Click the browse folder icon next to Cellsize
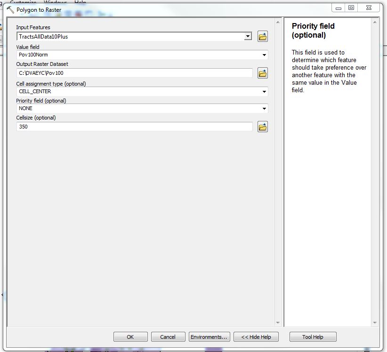Image resolution: width=387 pixels, height=352 pixels. pos(263,127)
